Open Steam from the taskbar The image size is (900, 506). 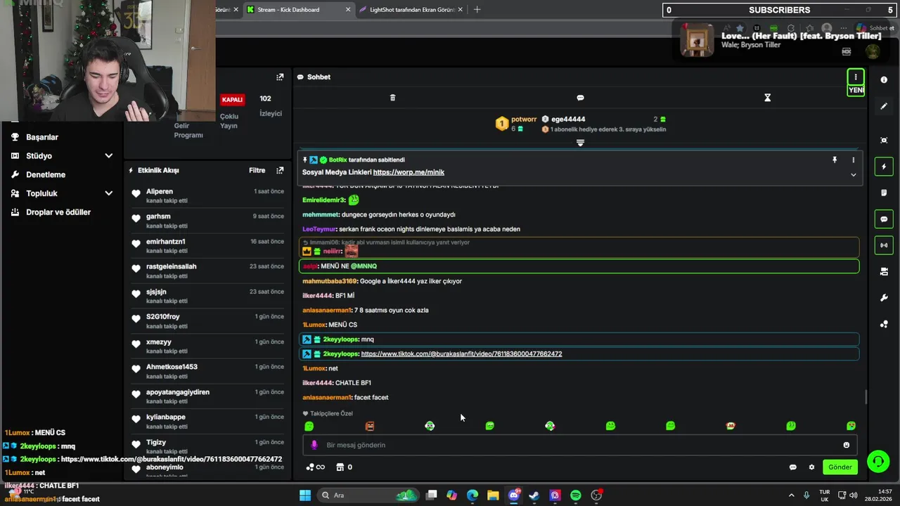pyautogui.click(x=534, y=495)
